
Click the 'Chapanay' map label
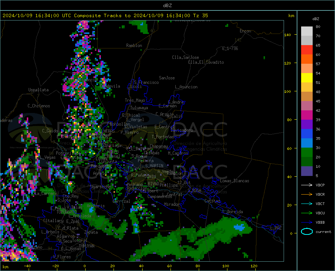coord(159,146)
